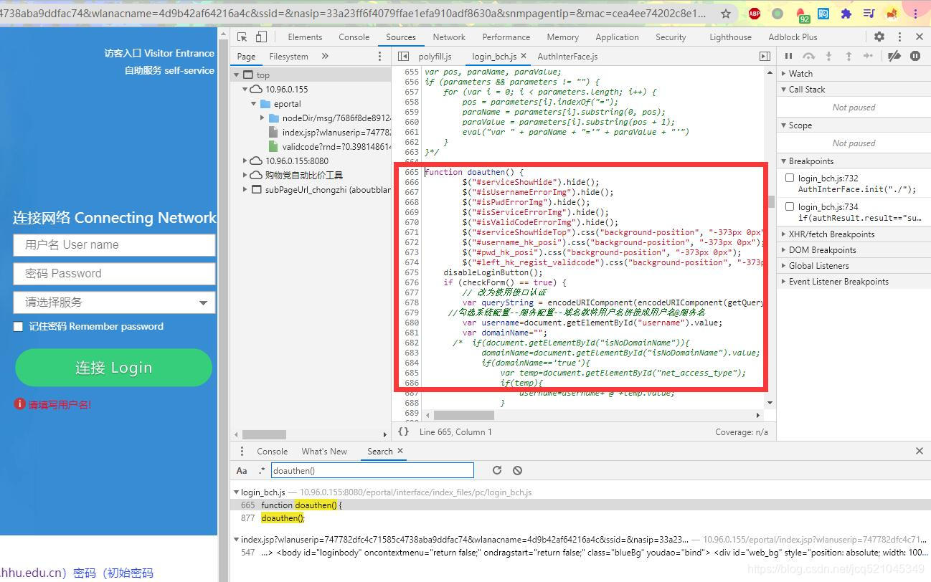931x582 pixels.
Task: Click the search box containing doauthen()
Action: pos(372,470)
